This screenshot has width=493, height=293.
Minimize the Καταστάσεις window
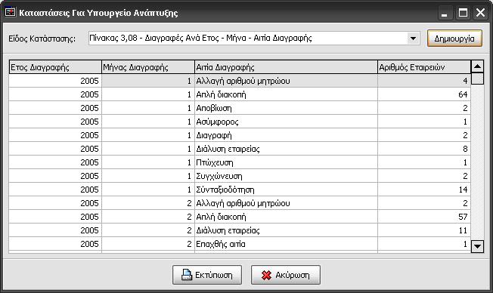click(445, 13)
